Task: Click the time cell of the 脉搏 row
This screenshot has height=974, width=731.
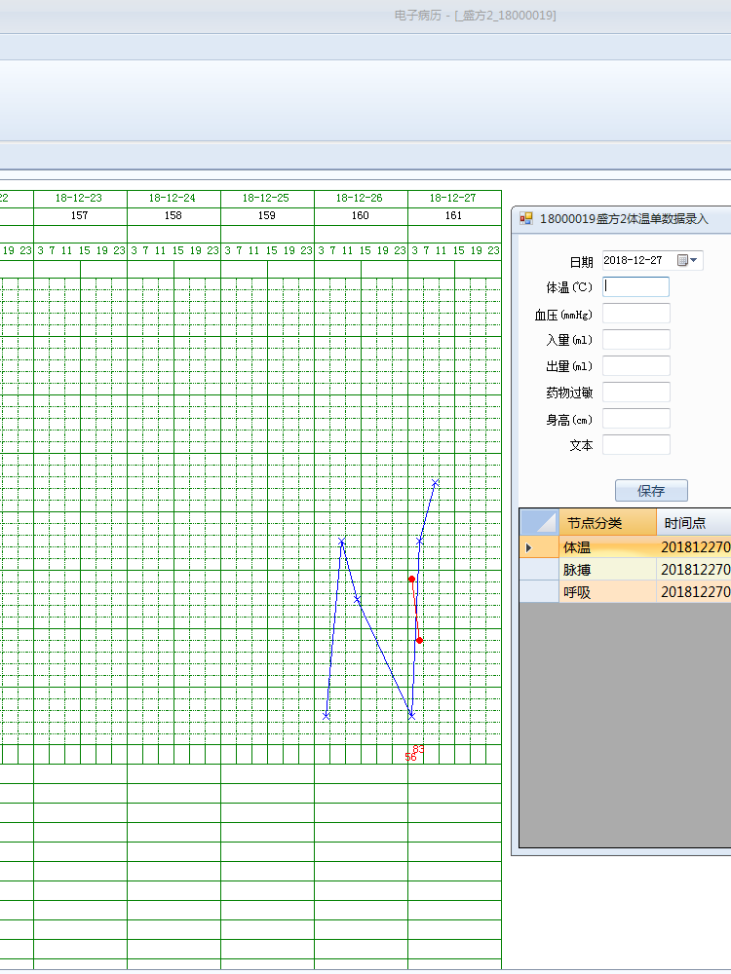Action: point(694,570)
